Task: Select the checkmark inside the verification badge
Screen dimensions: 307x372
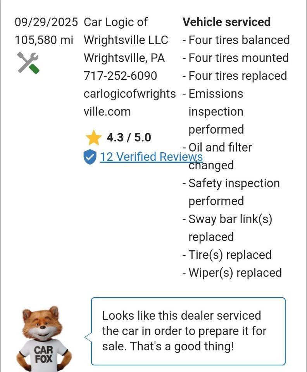Action: pos(90,157)
